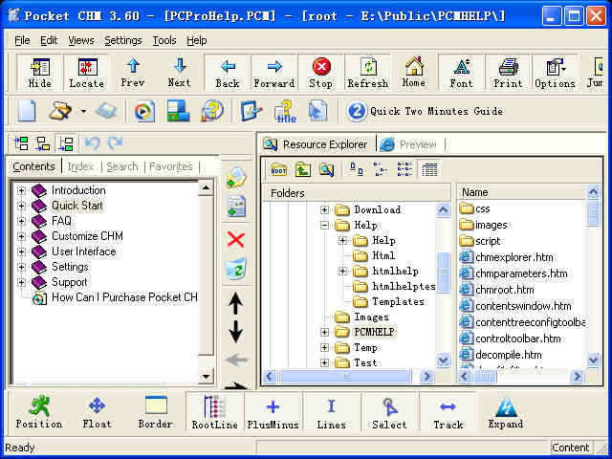Viewport: 612px width, 459px height.
Task: Toggle the tree Border option
Action: click(x=155, y=412)
